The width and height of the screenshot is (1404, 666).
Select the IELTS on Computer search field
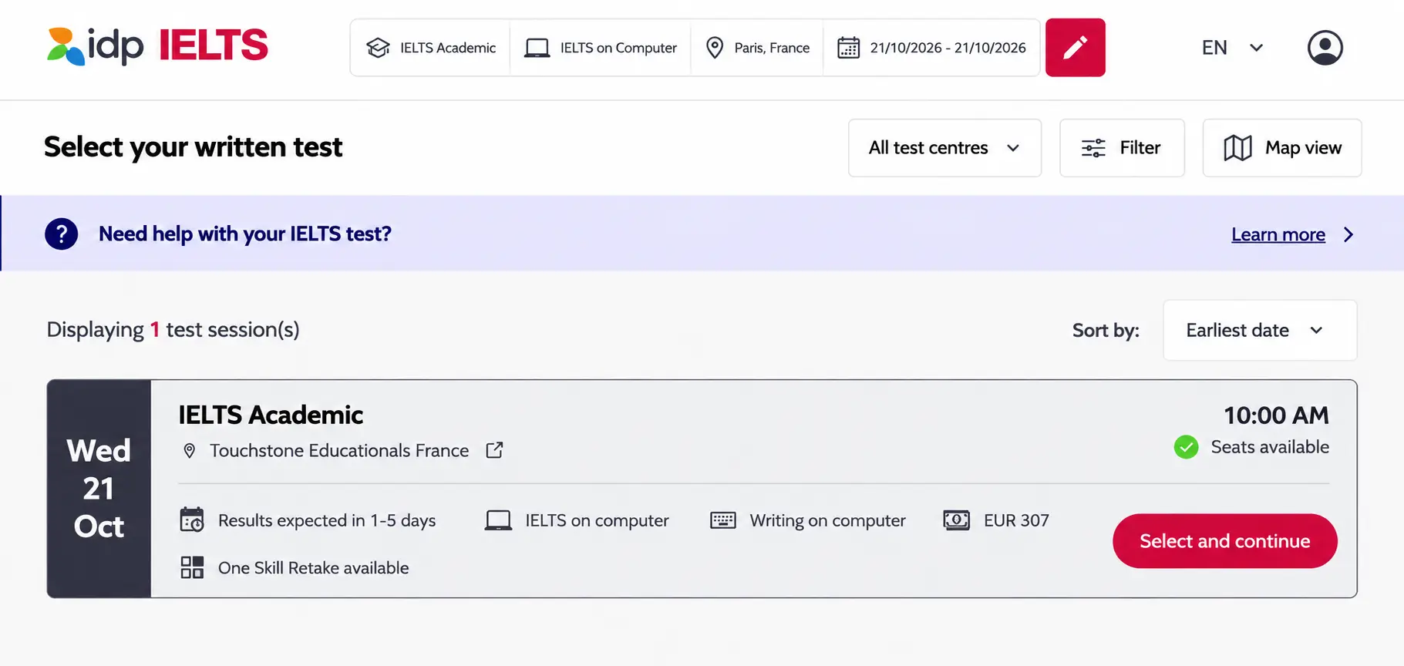600,48
